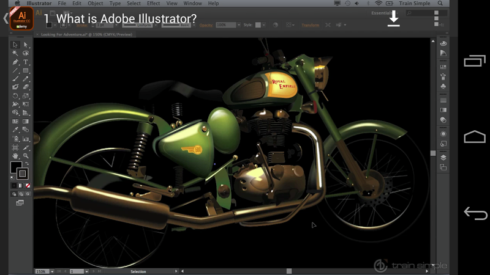Viewport: 490px width, 275px height.
Task: Pick the Pen tool in toolbox
Action: tap(15, 62)
